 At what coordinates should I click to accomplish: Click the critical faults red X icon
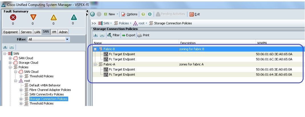coord(13,18)
